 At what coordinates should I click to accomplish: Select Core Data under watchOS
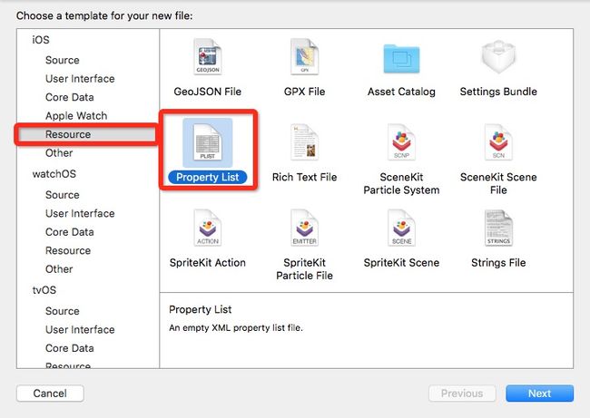70,232
